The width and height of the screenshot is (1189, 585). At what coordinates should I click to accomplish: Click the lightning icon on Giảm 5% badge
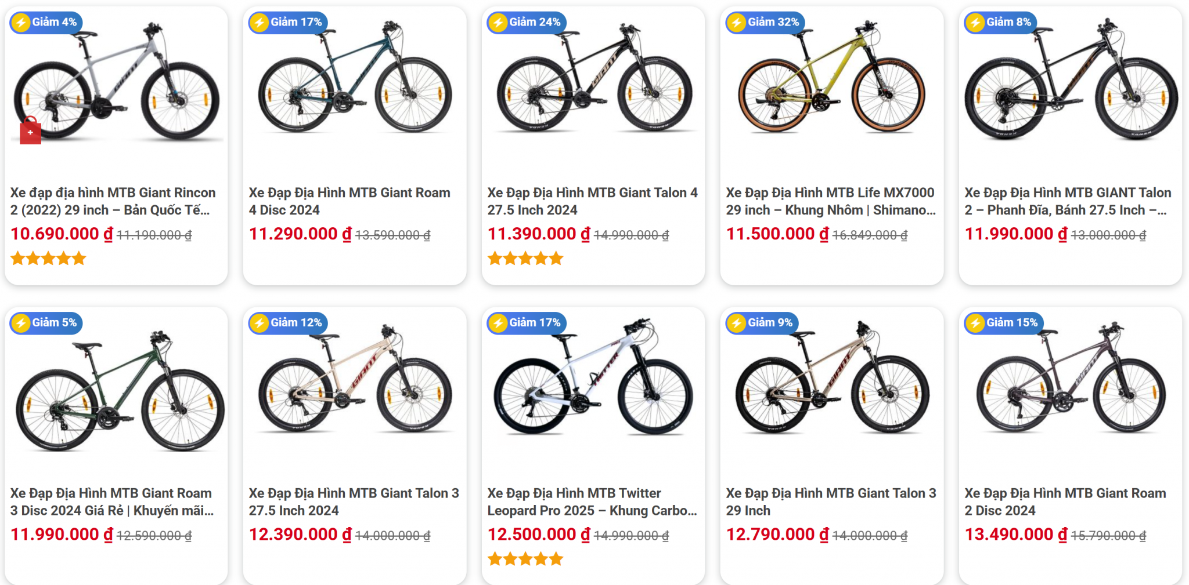coord(21,323)
